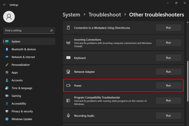Click the Personalization brush icon
The height and width of the screenshot is (126, 189).
coord(7,65)
